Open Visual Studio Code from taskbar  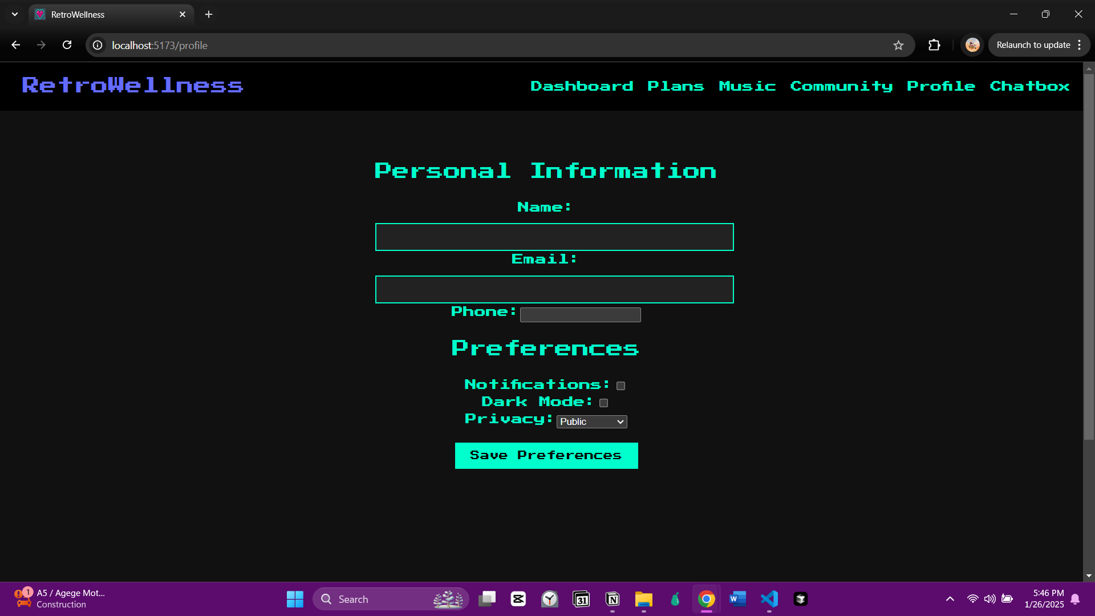pos(769,599)
